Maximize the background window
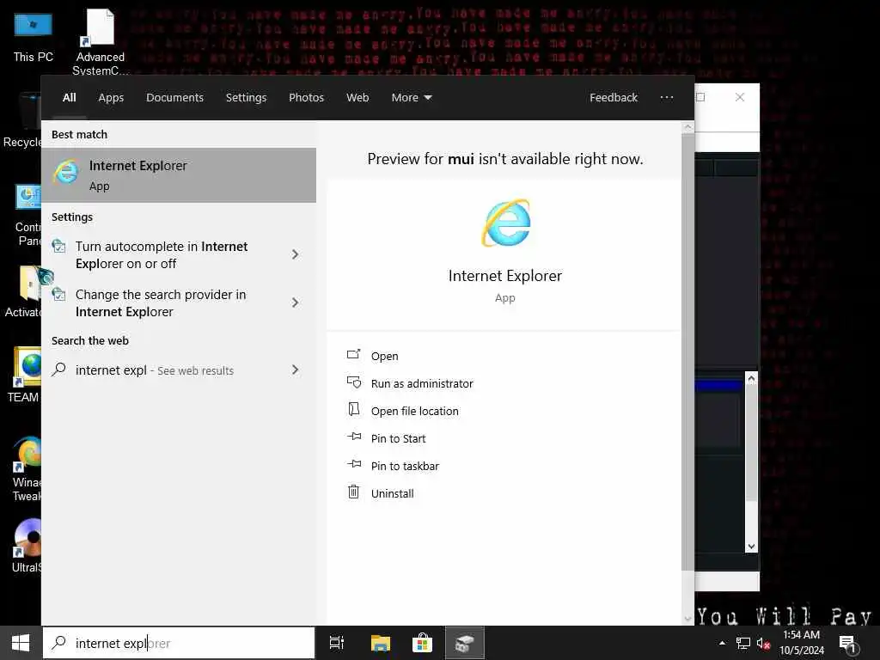This screenshot has width=880, height=660. pyautogui.click(x=700, y=97)
